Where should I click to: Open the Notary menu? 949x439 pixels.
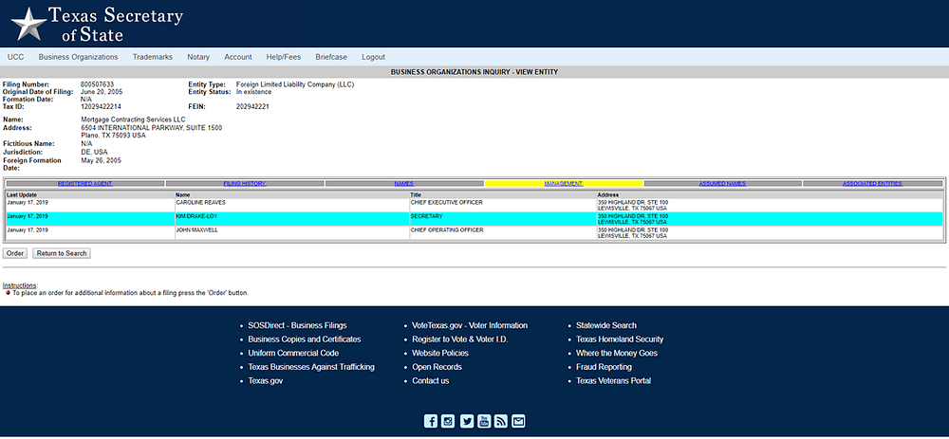point(198,57)
